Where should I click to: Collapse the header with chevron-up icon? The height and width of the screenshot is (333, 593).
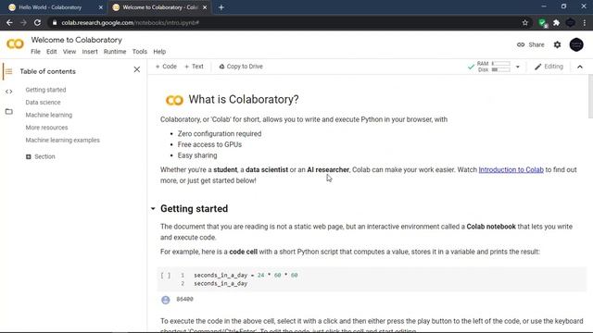coord(580,67)
